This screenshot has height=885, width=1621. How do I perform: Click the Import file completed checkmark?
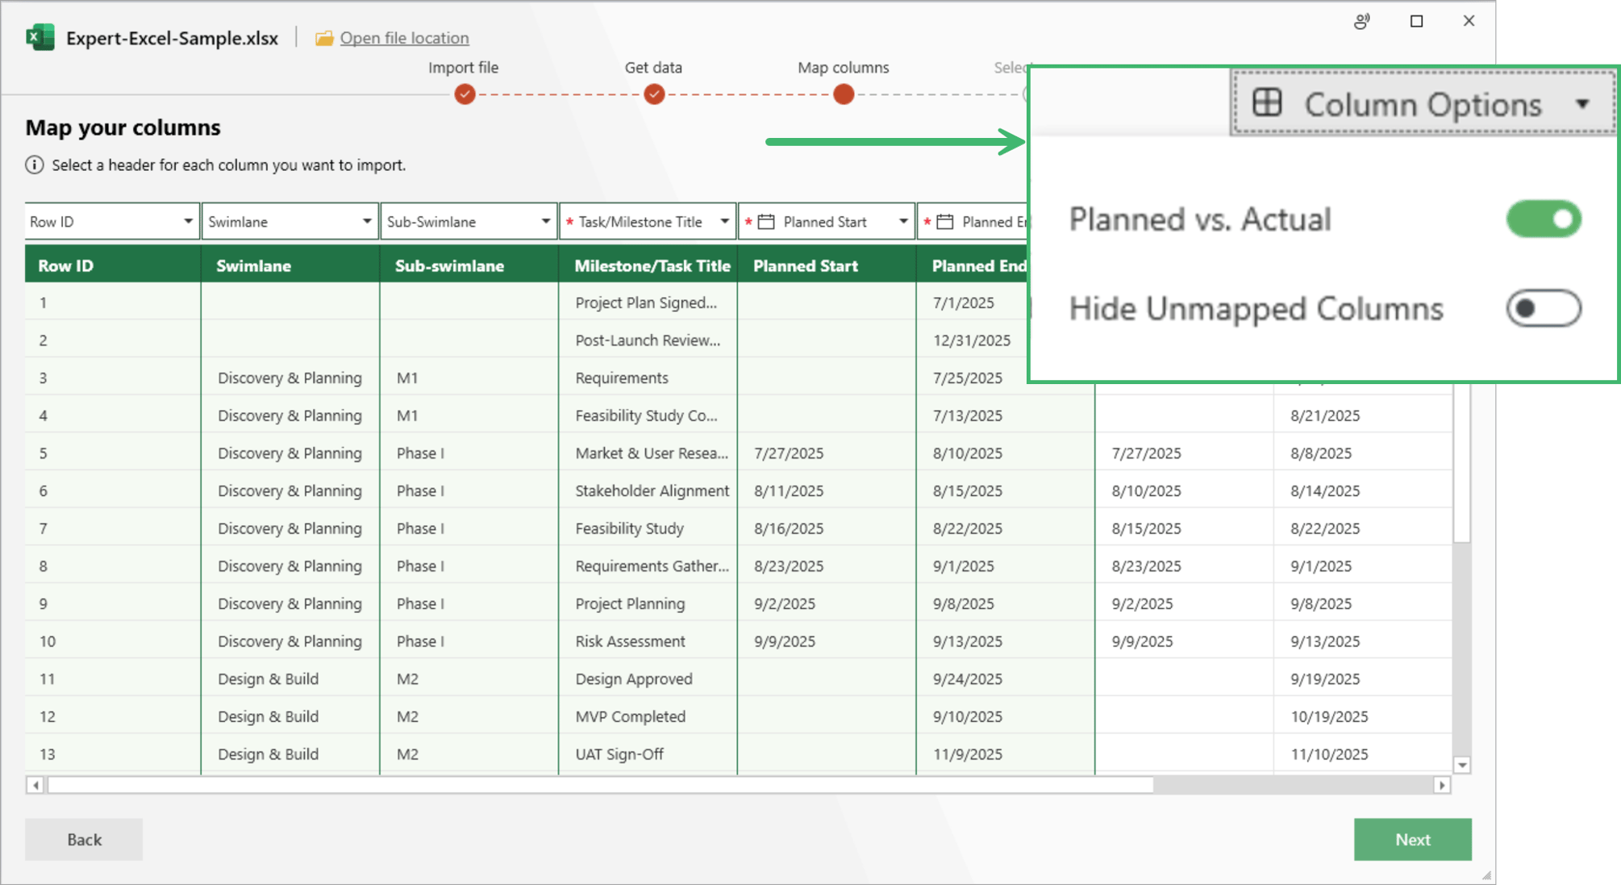coord(465,94)
